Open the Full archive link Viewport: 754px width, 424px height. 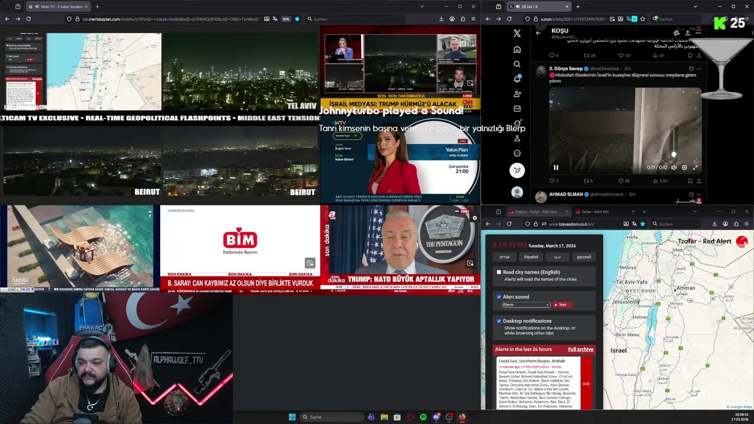pos(580,349)
